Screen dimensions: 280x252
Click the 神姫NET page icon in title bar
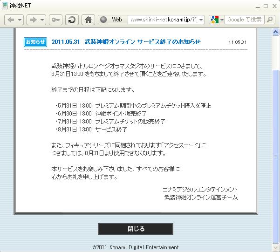pyautogui.click(x=5, y=6)
